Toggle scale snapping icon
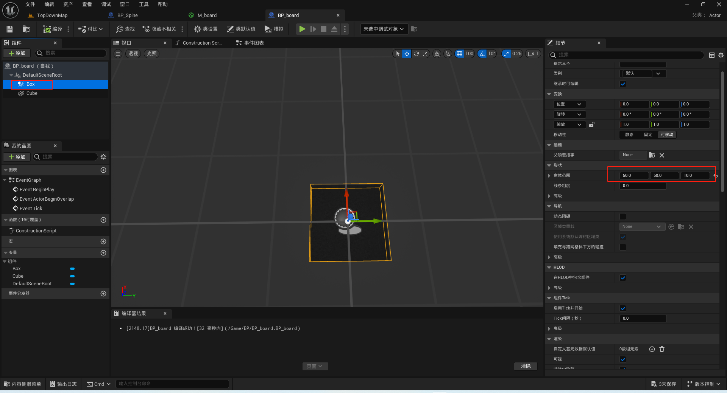The image size is (727, 393). click(x=506, y=54)
